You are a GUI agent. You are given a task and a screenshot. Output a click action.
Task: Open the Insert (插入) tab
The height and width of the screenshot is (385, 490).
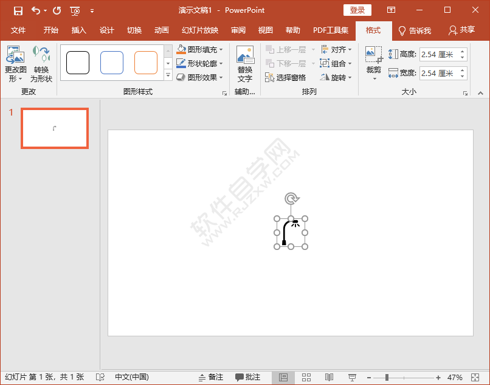[79, 30]
